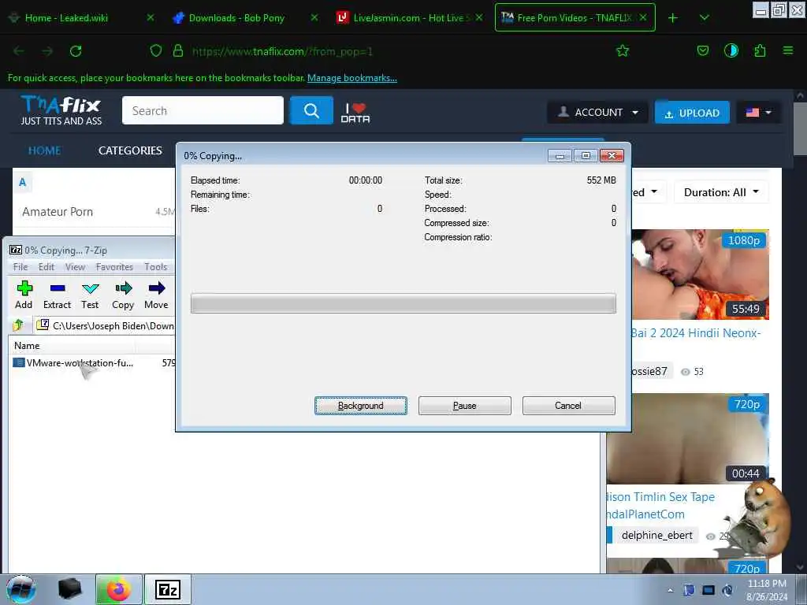Open Firefox from the taskbar

118,589
